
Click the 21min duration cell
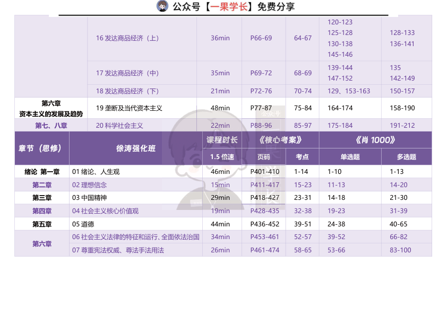220,91
